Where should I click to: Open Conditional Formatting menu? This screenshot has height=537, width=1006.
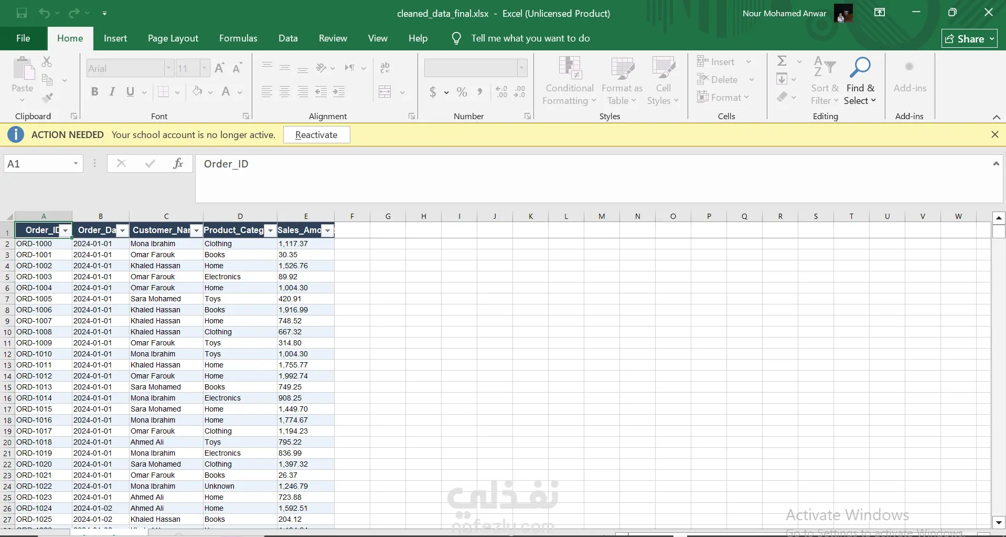570,80
